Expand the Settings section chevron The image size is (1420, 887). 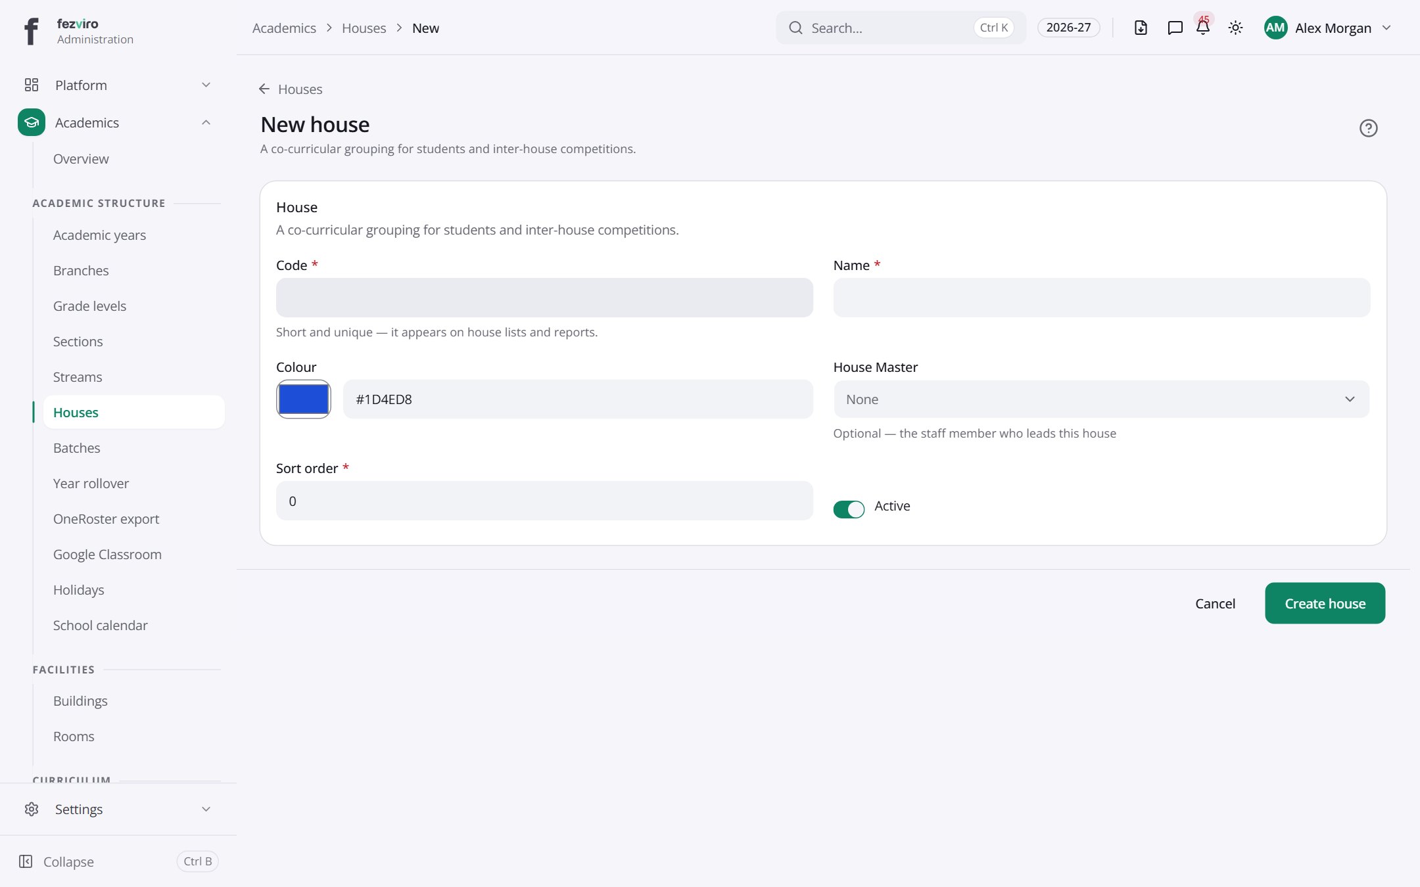[206, 809]
